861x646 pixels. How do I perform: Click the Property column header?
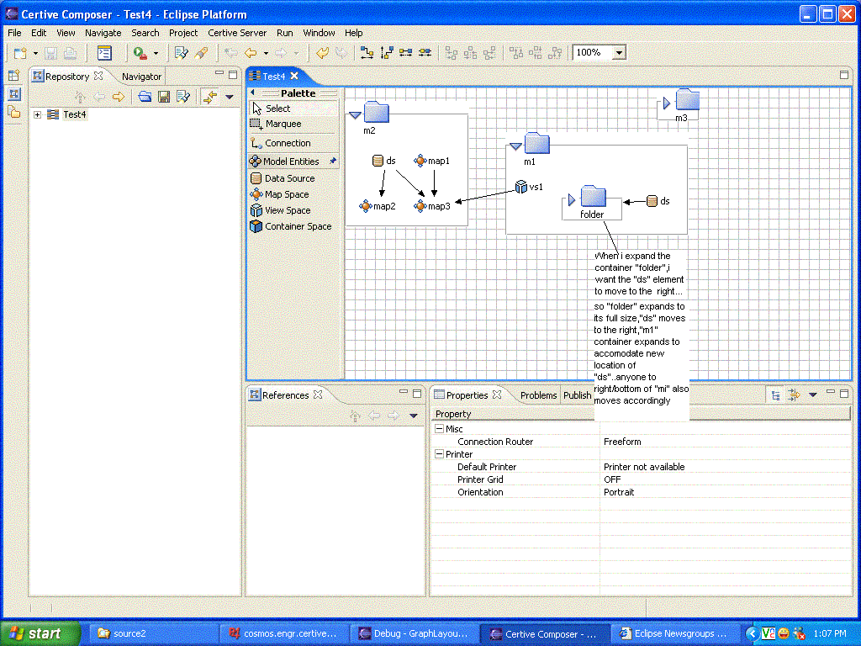click(515, 414)
